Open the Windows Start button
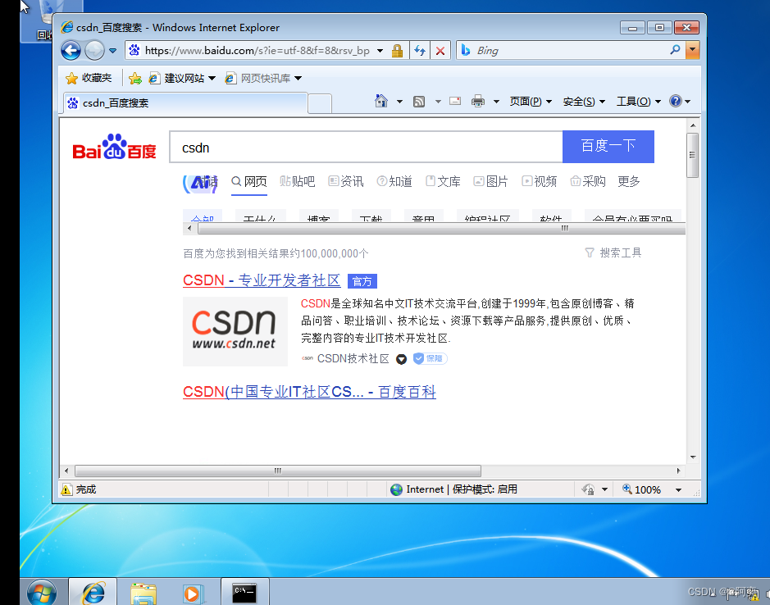770x605 pixels. pyautogui.click(x=42, y=593)
